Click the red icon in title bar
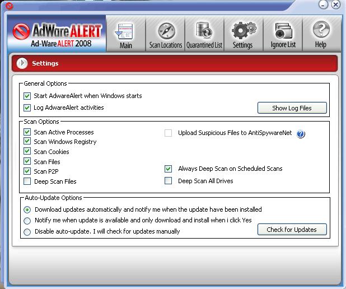Image resolution: width=346 pixels, height=289 pixels. [x=9, y=6]
